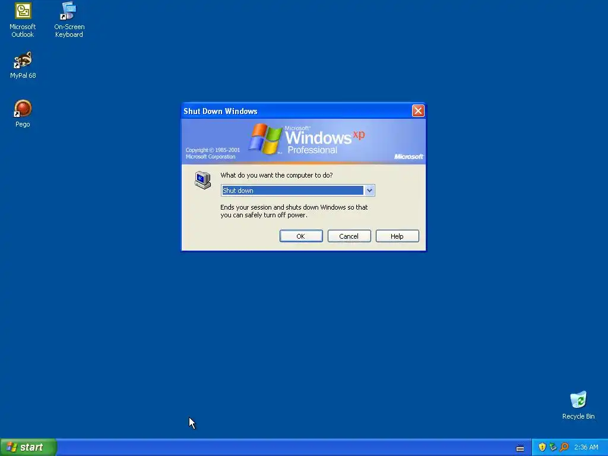Open the Recycle Bin
The image size is (608, 456).
point(578,406)
